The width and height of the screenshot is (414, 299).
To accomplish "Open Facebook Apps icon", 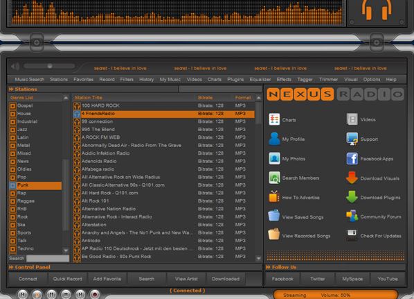I will coord(352,158).
